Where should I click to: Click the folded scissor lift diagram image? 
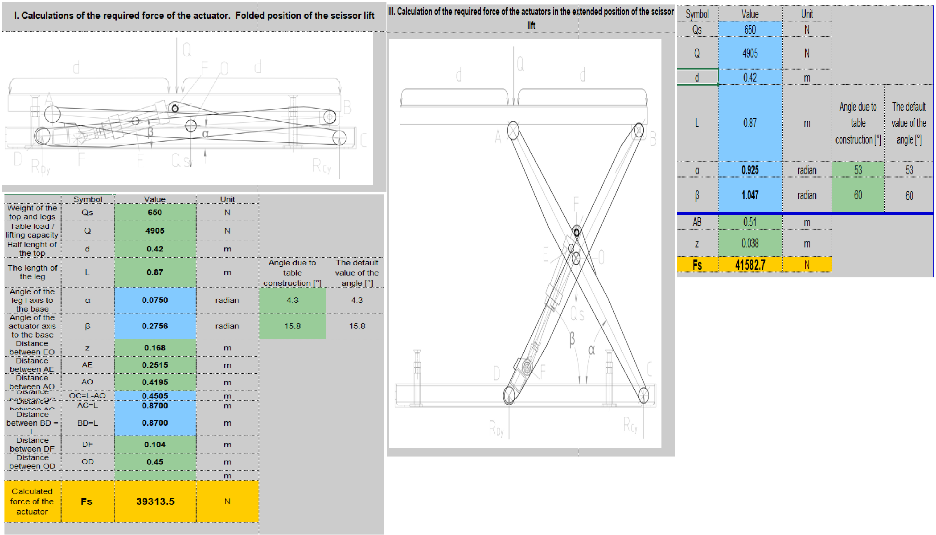pos(187,109)
